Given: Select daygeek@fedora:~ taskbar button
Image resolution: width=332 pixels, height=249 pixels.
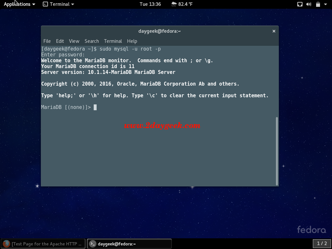Looking at the screenshot, I should pyautogui.click(x=129, y=244).
